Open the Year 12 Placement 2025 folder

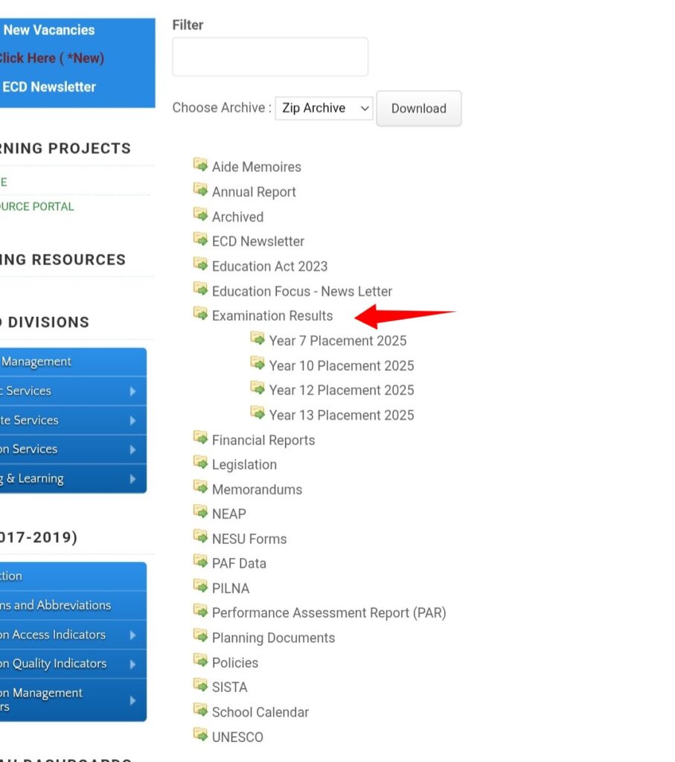click(x=341, y=390)
